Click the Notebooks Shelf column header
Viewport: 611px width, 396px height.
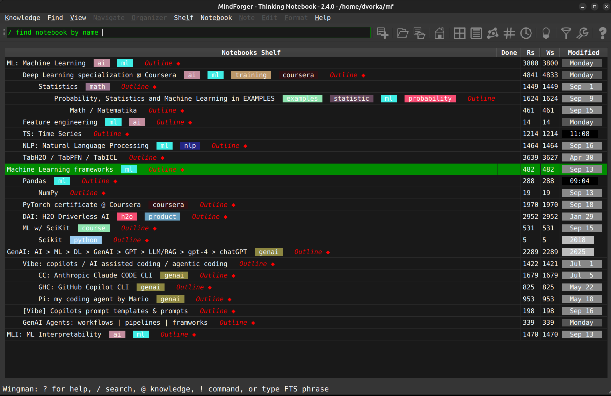pyautogui.click(x=251, y=52)
